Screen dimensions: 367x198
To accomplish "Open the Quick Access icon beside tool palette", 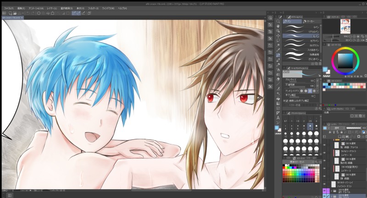I will point(270,18).
